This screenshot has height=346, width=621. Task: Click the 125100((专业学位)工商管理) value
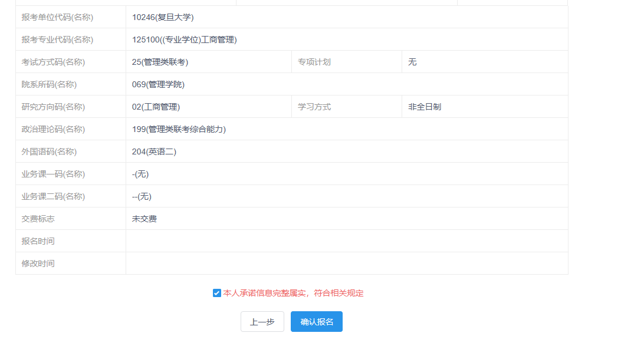(x=185, y=39)
